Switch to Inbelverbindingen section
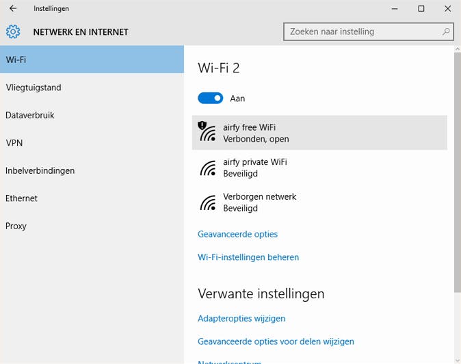This screenshot has width=461, height=364. point(40,170)
